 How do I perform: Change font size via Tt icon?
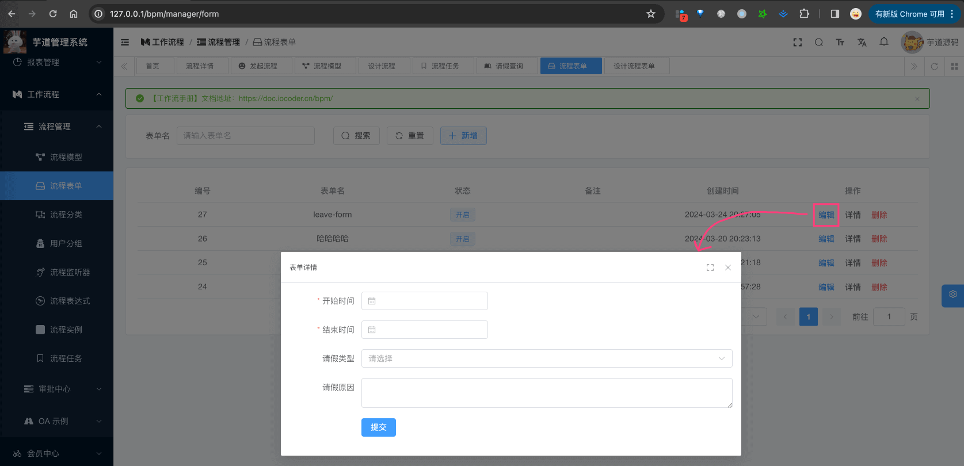840,42
